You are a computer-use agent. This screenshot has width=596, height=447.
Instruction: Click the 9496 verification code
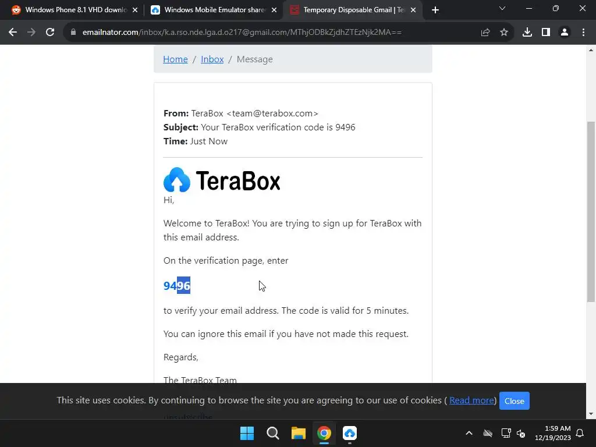pos(177,285)
